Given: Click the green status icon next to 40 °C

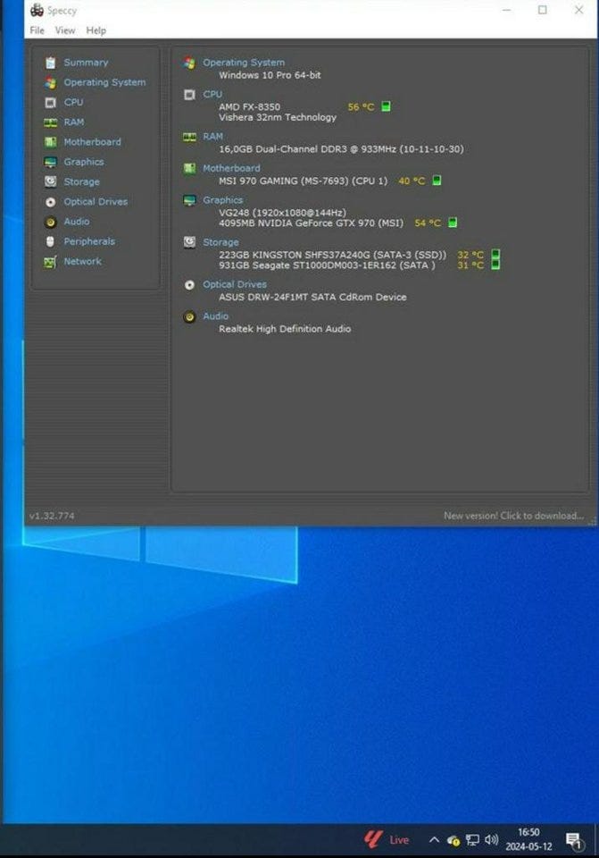Looking at the screenshot, I should 437,180.
